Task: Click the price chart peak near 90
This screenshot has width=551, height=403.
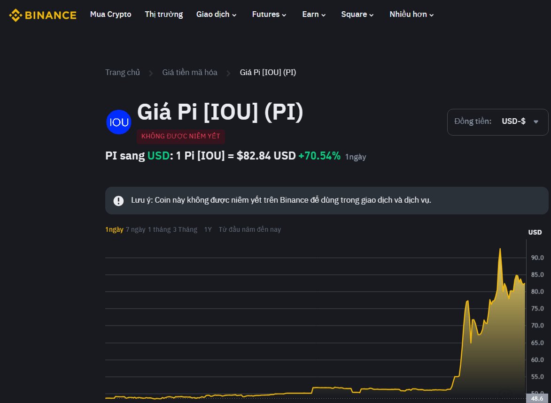Action: click(500, 250)
